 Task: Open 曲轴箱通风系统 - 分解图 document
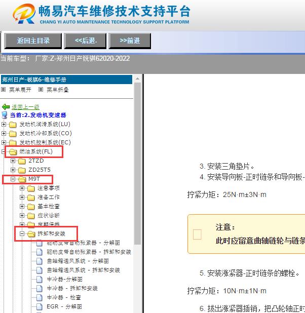pos(78,261)
